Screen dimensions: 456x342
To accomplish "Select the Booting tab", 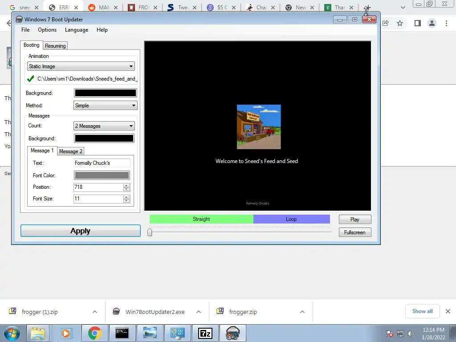I will tap(32, 45).
